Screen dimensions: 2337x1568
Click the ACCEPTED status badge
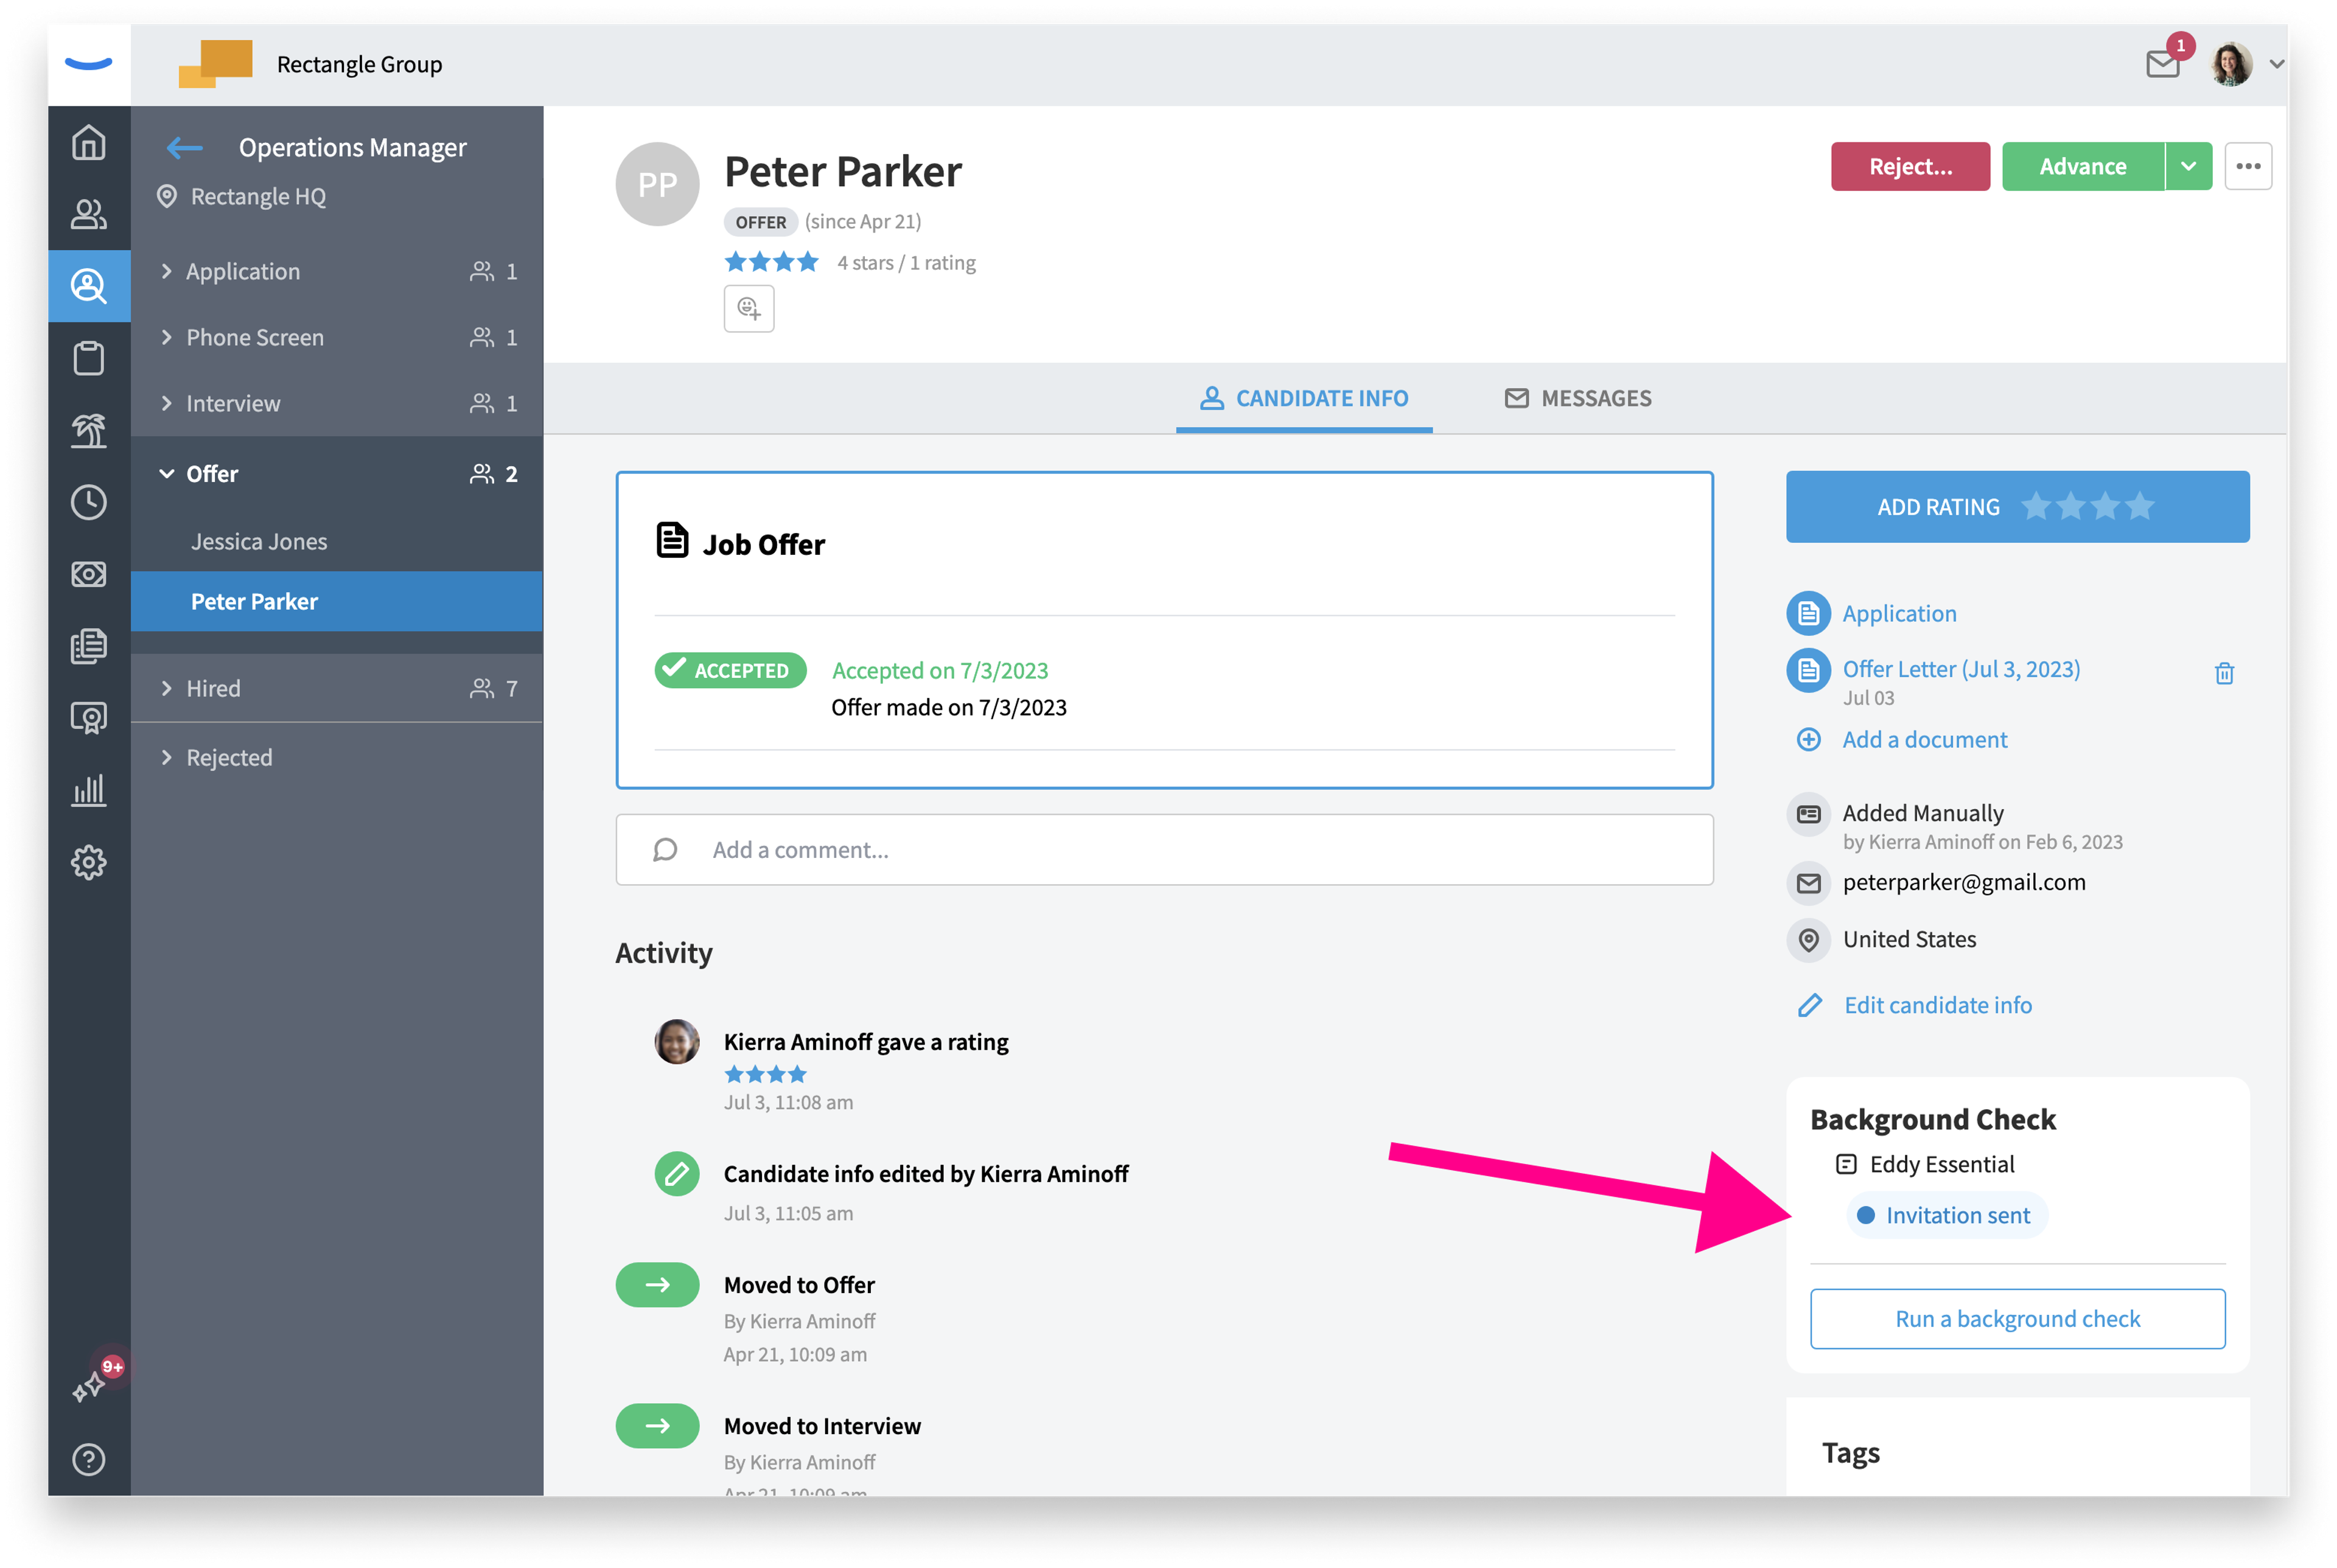click(731, 670)
